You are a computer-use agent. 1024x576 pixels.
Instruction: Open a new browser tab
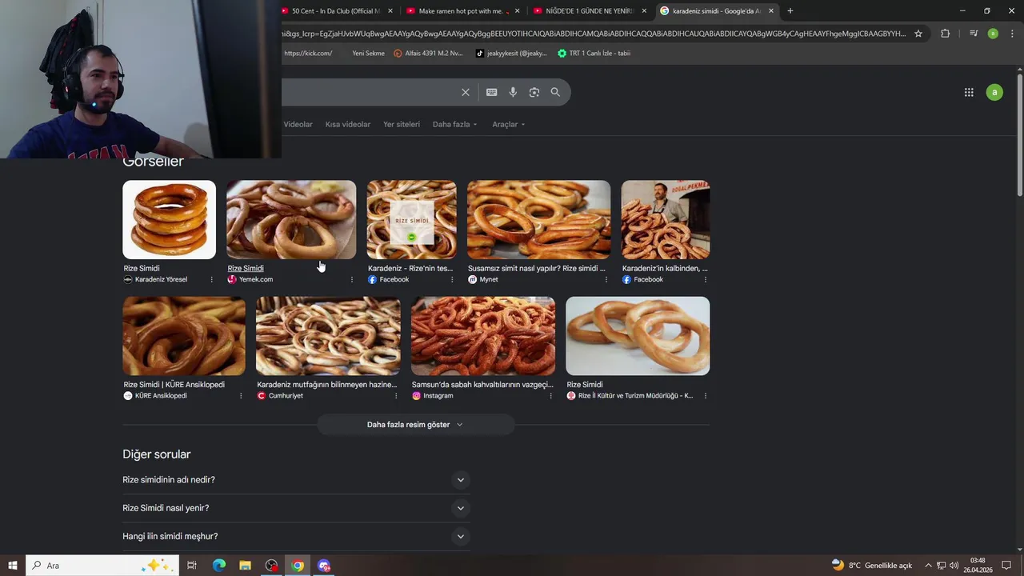coord(790,11)
